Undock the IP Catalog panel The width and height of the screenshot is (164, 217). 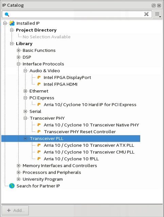click(153, 5)
